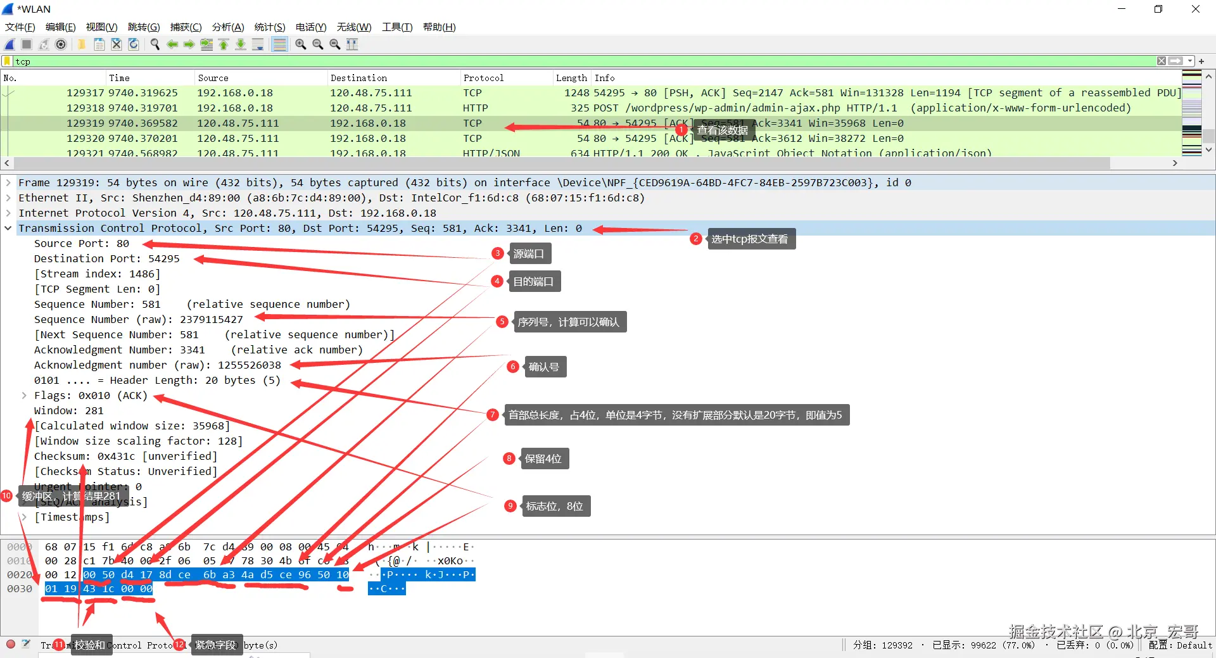The image size is (1216, 658).
Task: Expand the Ethernet II tree node
Action: (8, 198)
